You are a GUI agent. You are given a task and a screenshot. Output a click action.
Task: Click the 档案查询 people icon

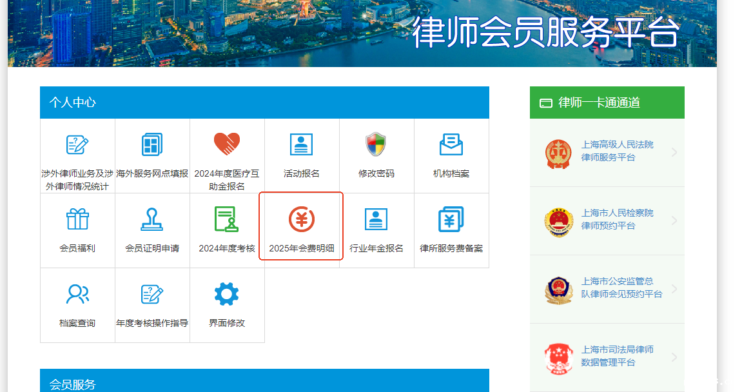(77, 295)
